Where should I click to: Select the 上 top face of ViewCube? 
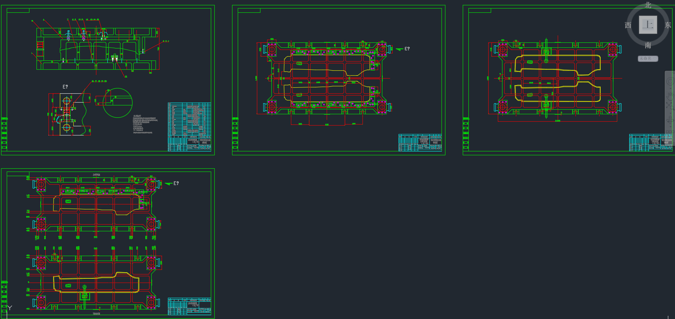(648, 25)
